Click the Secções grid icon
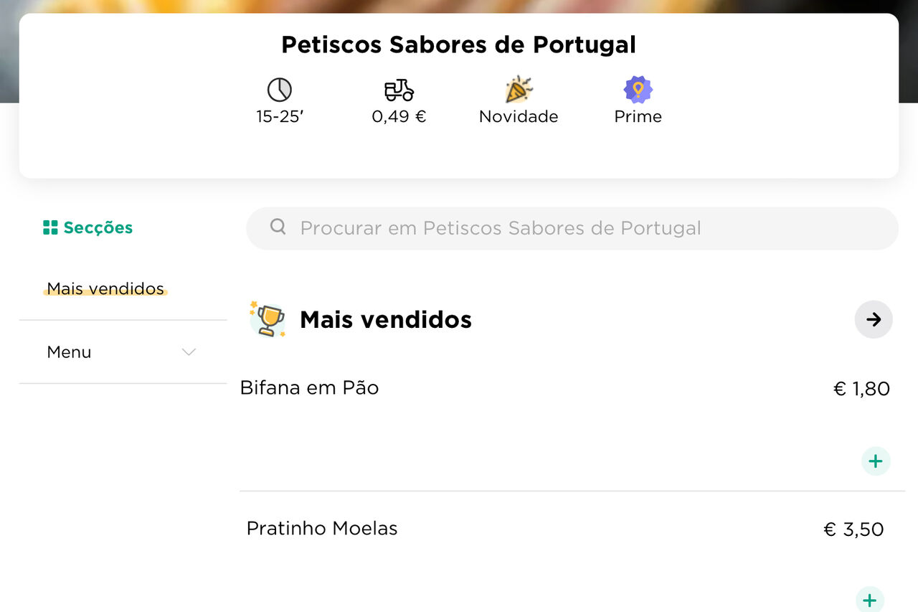Image resolution: width=918 pixels, height=612 pixels. point(49,227)
